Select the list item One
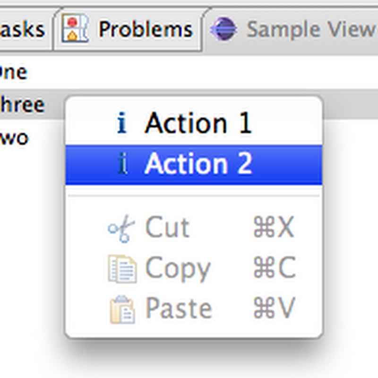Screen dimensions: 378x378 (13, 71)
